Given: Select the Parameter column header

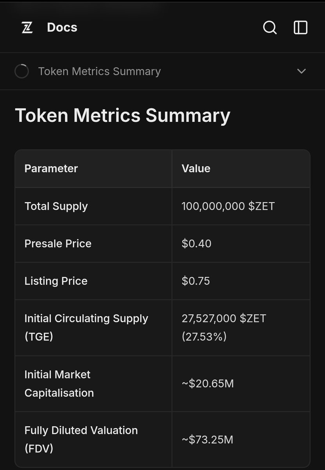Looking at the screenshot, I should click(51, 168).
